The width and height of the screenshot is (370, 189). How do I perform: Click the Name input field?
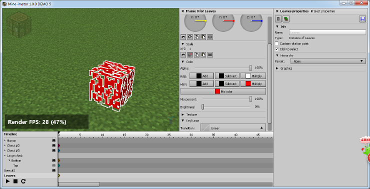[327, 32]
